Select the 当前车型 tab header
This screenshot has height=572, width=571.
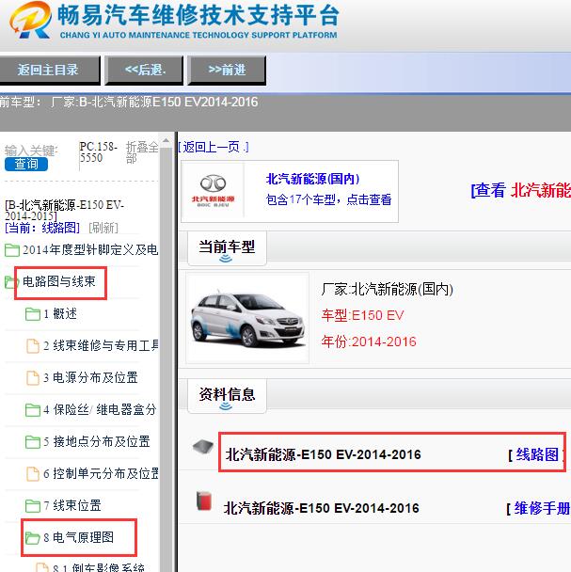click(227, 248)
